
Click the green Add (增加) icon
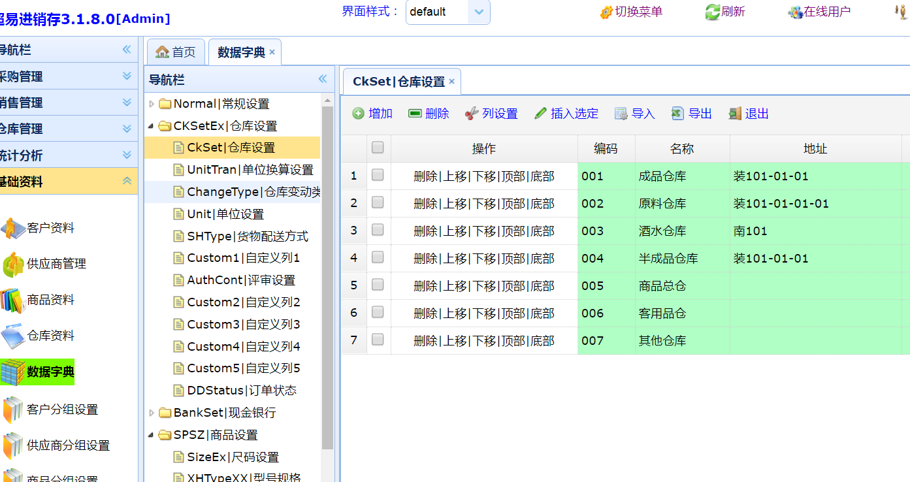tap(358, 114)
